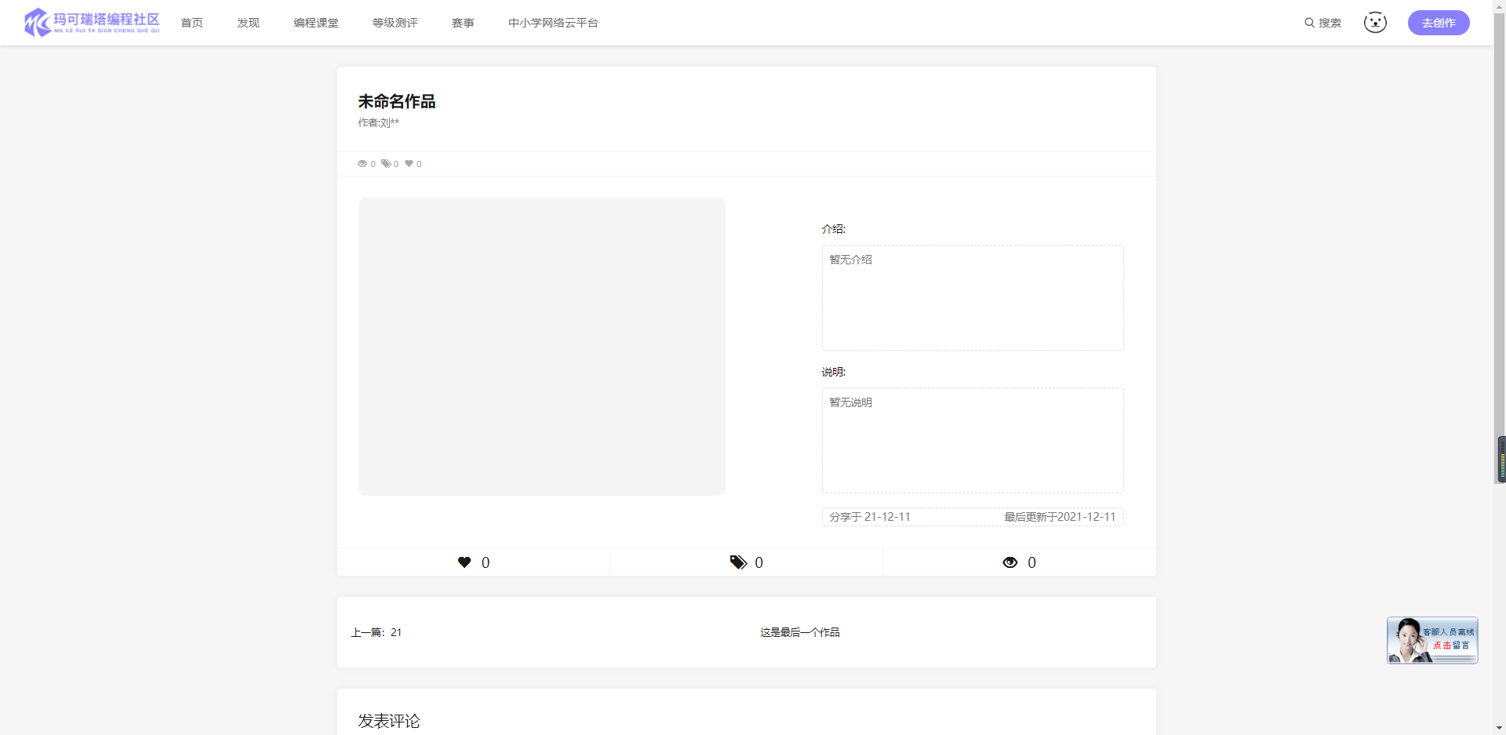Open 中小学网络云平台 link
1506x735 pixels.
click(553, 23)
